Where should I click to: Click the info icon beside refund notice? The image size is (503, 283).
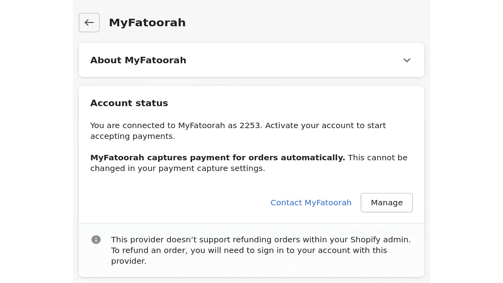96,240
